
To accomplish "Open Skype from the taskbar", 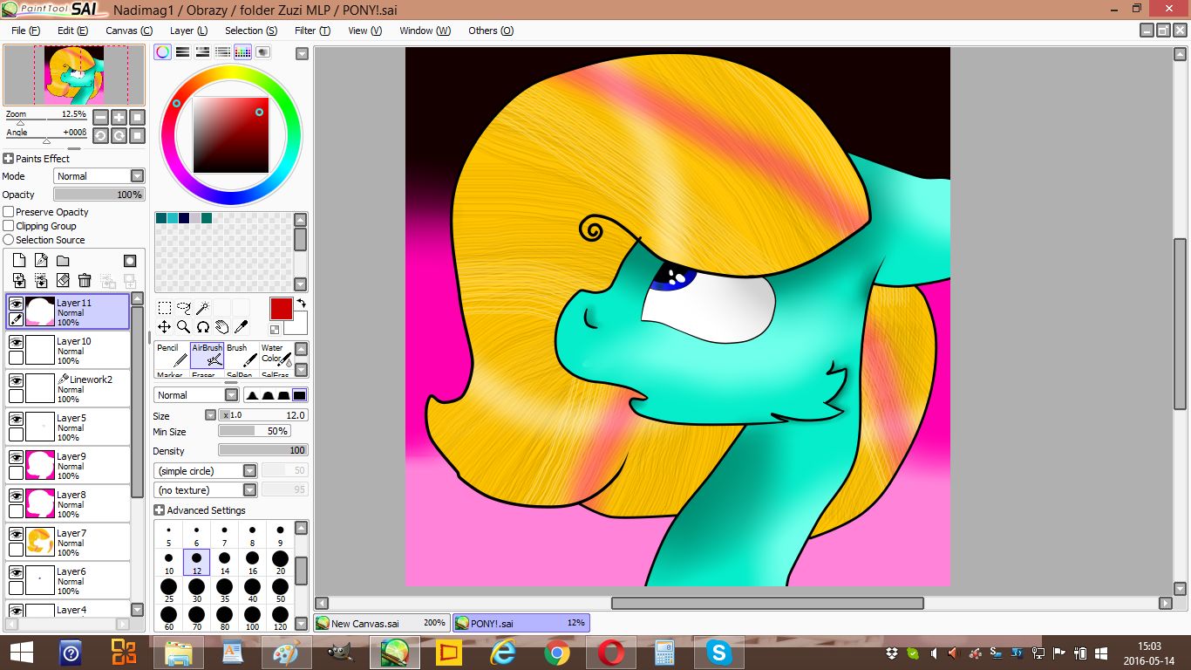I will tap(719, 653).
